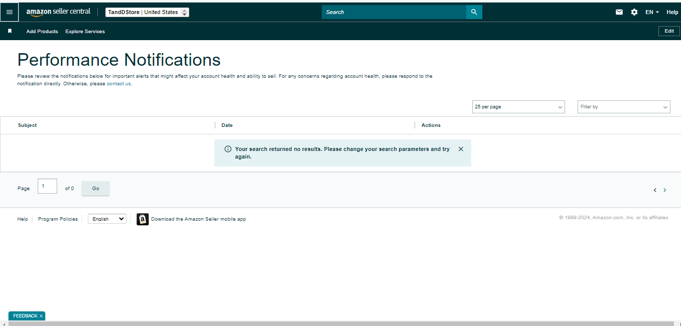Click the page number input box
Viewport: 681px width, 326px height.
(x=47, y=186)
